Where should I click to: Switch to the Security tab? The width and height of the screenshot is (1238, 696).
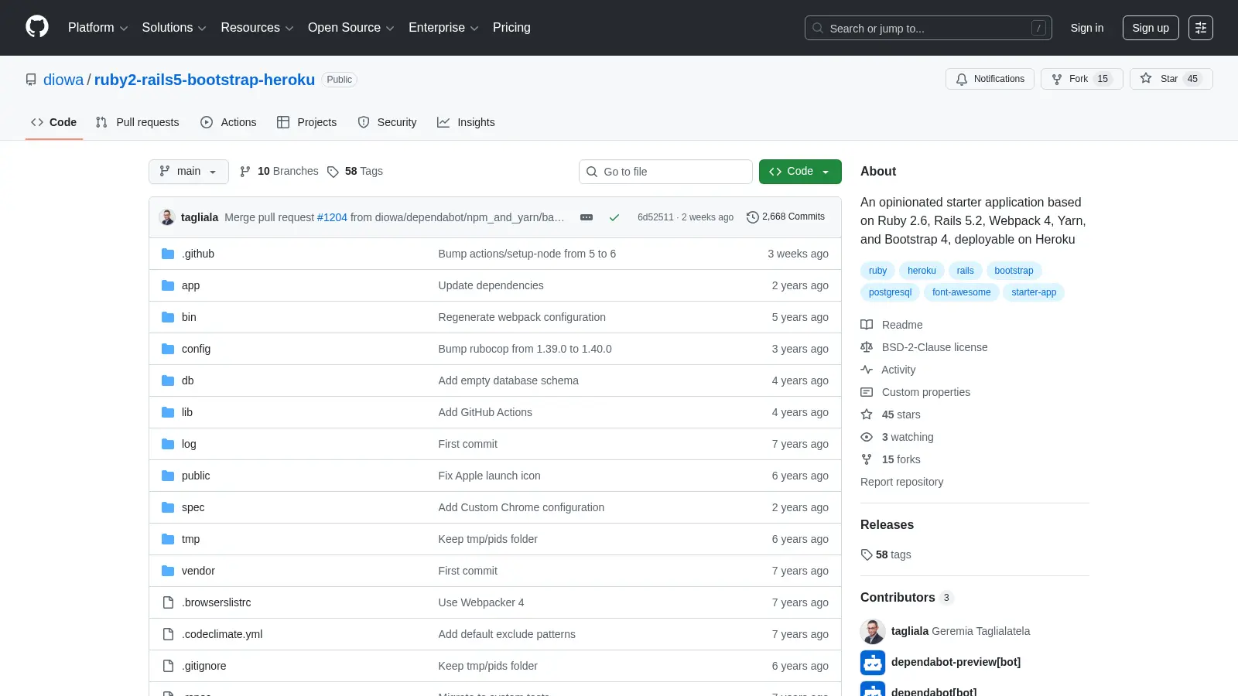(388, 122)
